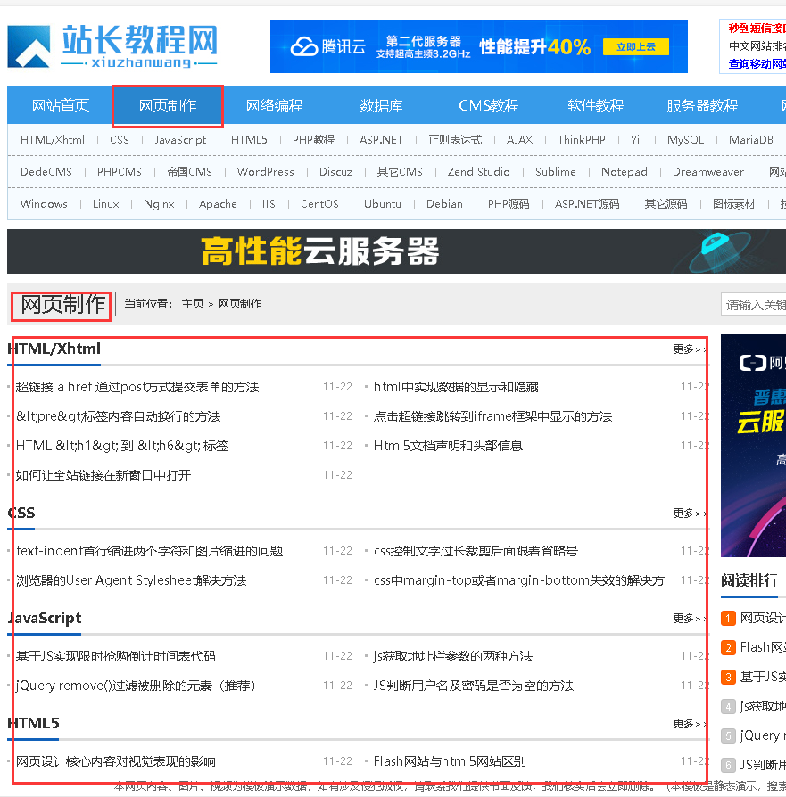The image size is (786, 797).
Task: Open WordPress sub-navigation link
Action: [x=266, y=172]
